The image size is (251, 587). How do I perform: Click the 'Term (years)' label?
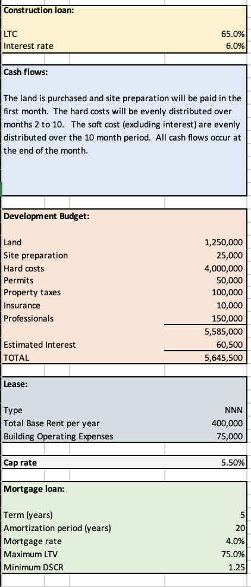click(x=28, y=515)
